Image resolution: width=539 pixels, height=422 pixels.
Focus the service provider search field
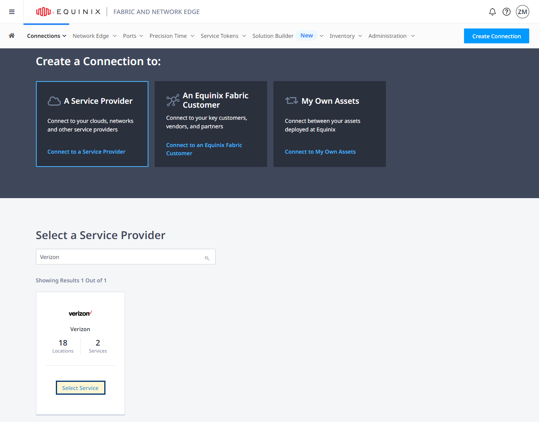[x=126, y=257]
